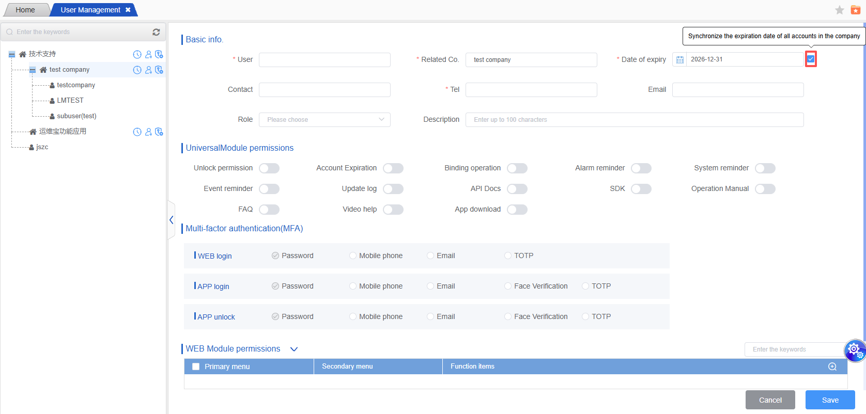The width and height of the screenshot is (866, 414).
Task: Click zoom icon in Function items header
Action: 832,367
